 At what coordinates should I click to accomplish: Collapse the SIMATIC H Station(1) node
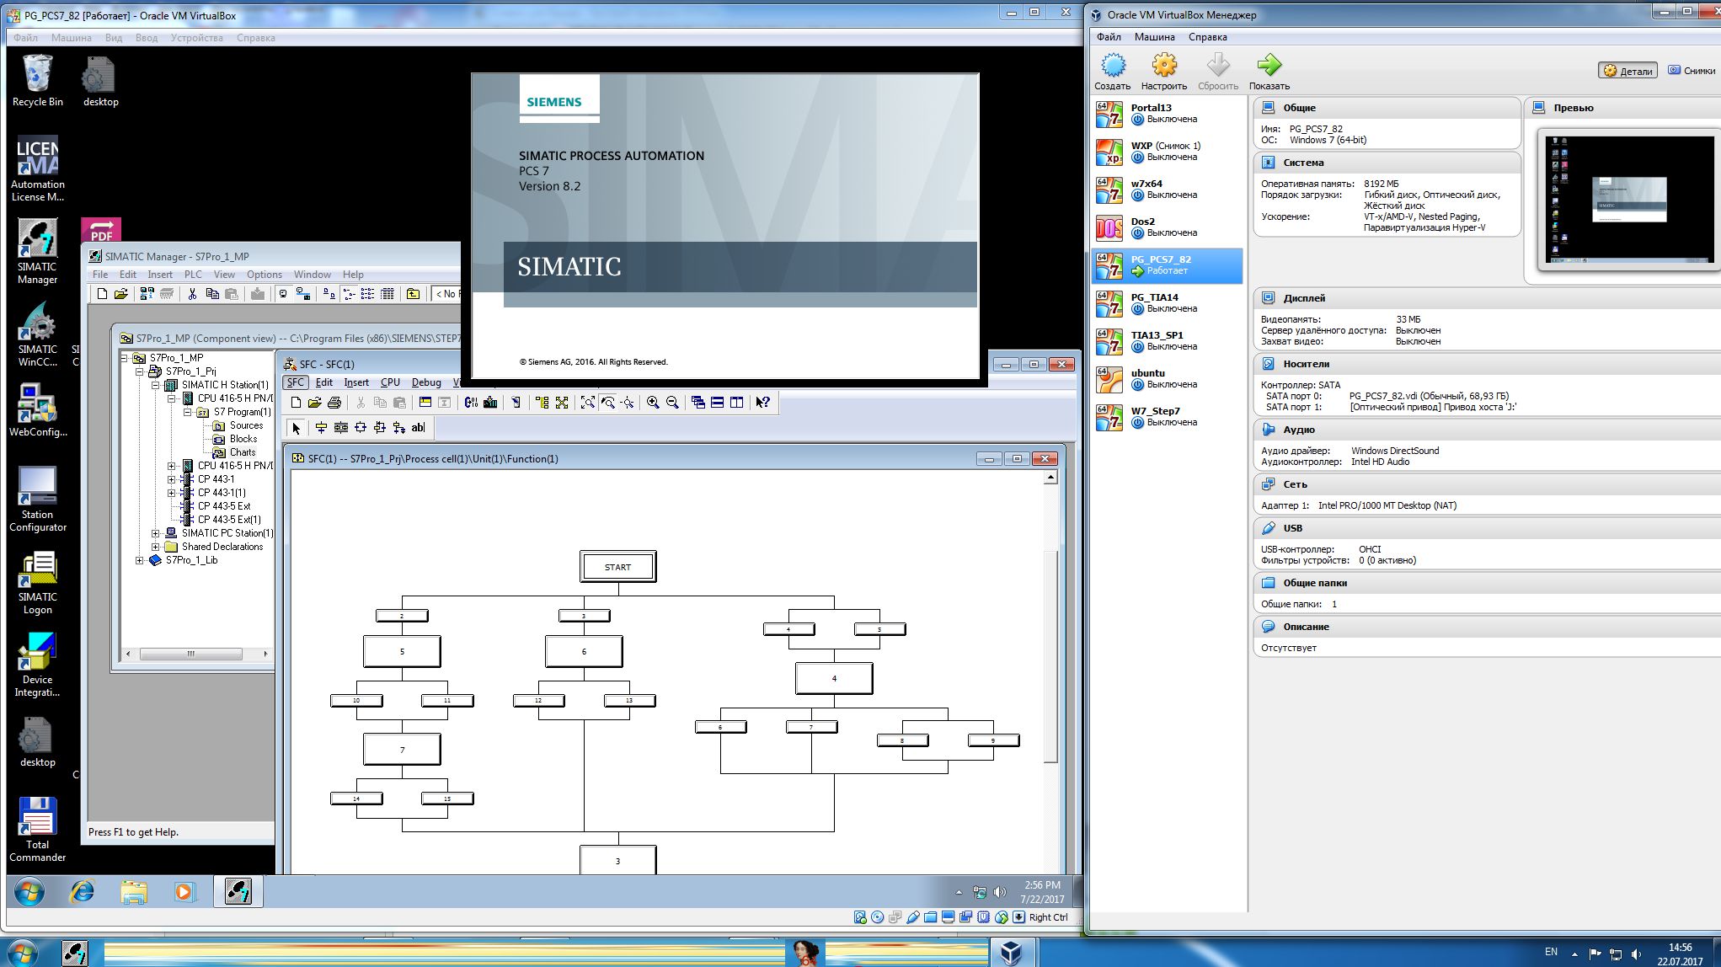pyautogui.click(x=155, y=385)
